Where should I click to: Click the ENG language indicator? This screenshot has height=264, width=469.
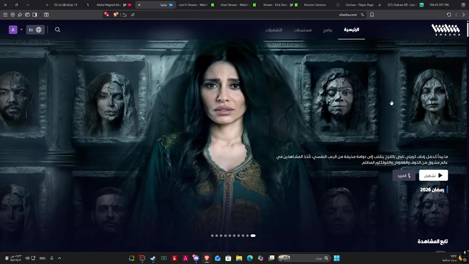pos(43,258)
